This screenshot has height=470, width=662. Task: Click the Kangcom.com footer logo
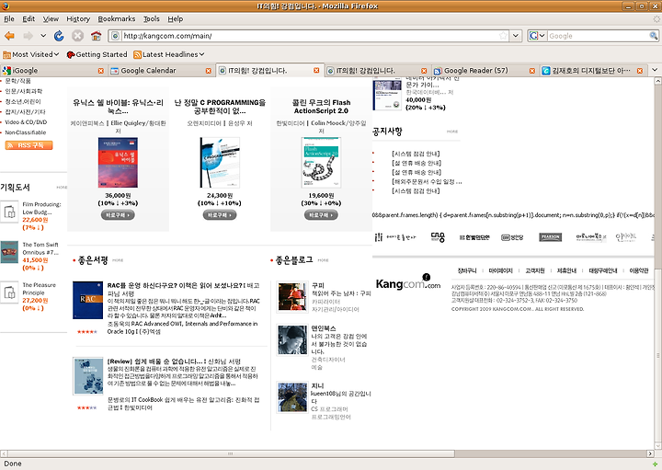(x=408, y=282)
